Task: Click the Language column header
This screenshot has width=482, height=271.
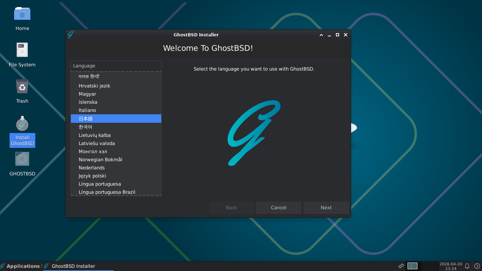Action: click(116, 66)
